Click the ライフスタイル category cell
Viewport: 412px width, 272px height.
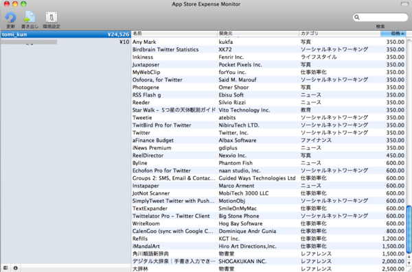coord(319,57)
